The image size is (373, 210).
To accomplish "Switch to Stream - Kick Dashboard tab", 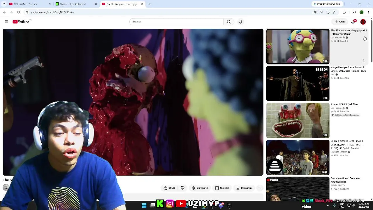I will pyautogui.click(x=76, y=4).
